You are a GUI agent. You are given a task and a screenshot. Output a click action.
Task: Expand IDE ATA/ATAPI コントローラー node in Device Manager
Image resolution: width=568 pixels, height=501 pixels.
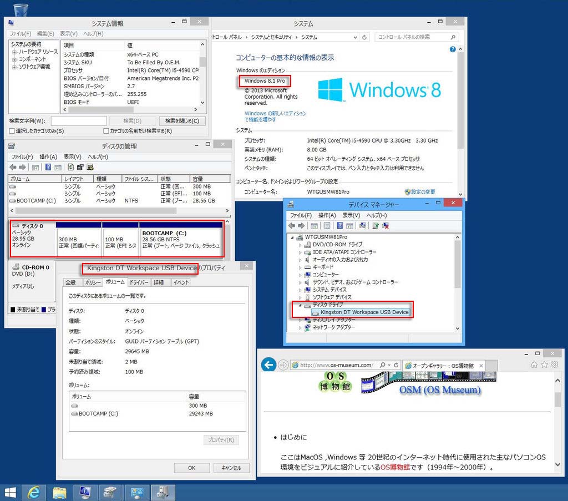tap(300, 252)
